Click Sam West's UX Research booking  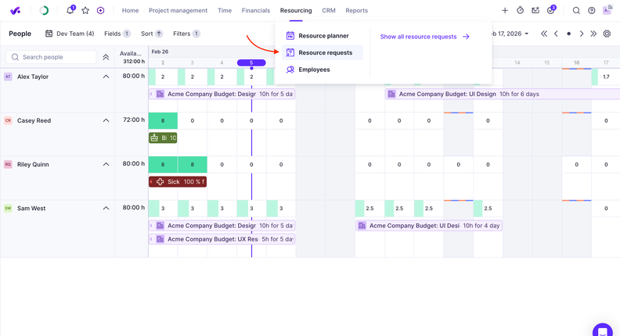click(222, 239)
